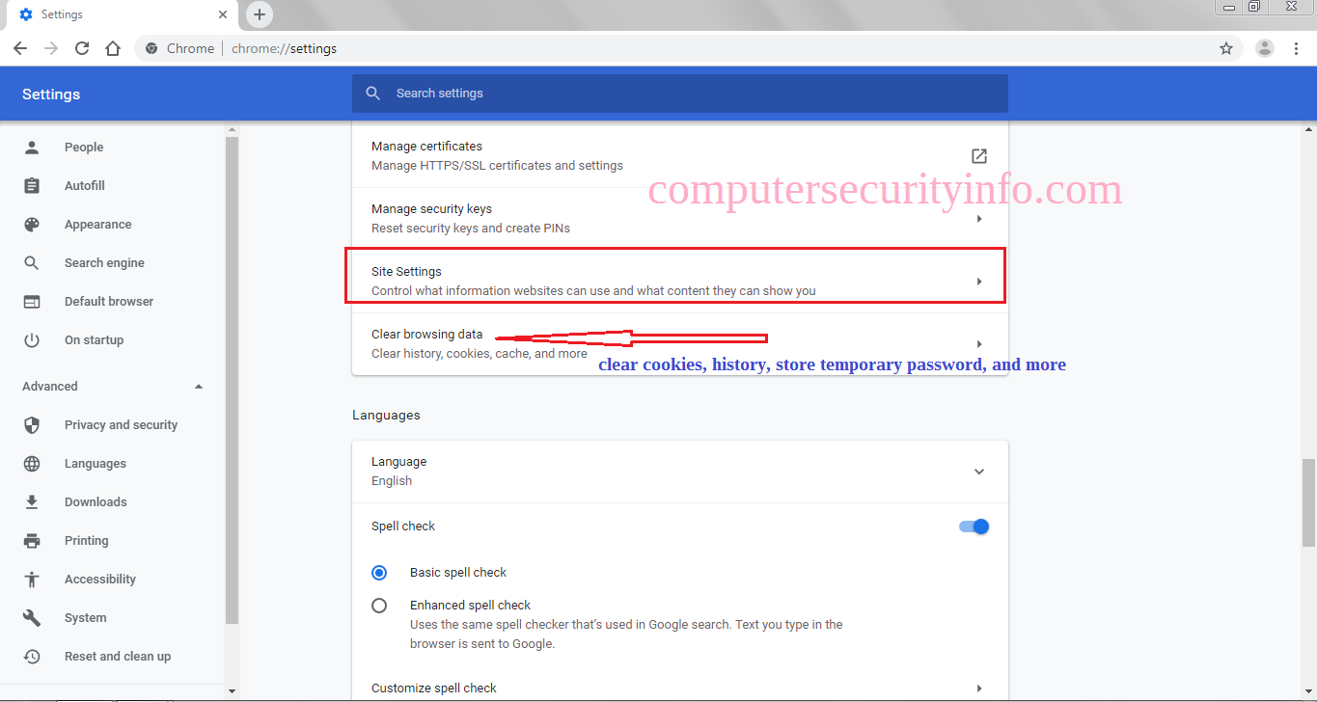Click the System wrench icon
The height and width of the screenshot is (702, 1317).
[32, 618]
